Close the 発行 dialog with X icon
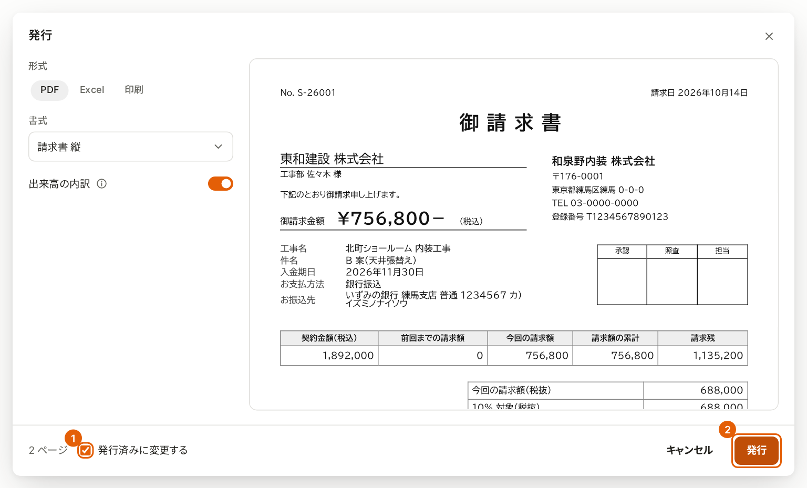The width and height of the screenshot is (807, 488). coord(769,36)
